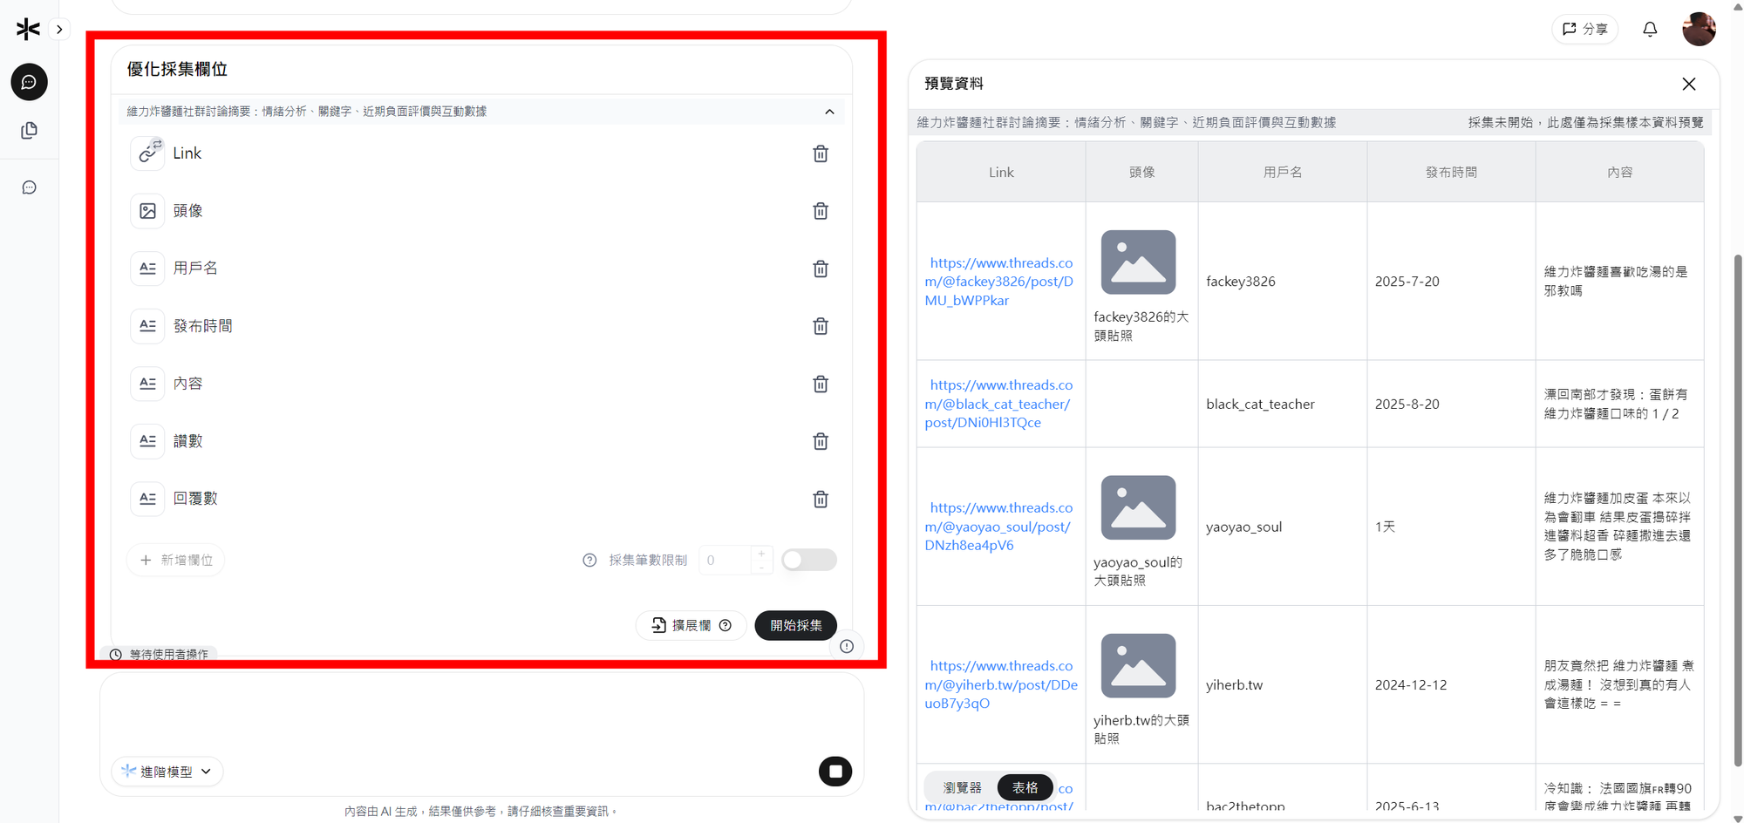Delete the 讚數 field
This screenshot has width=1744, height=823.
pyautogui.click(x=821, y=441)
